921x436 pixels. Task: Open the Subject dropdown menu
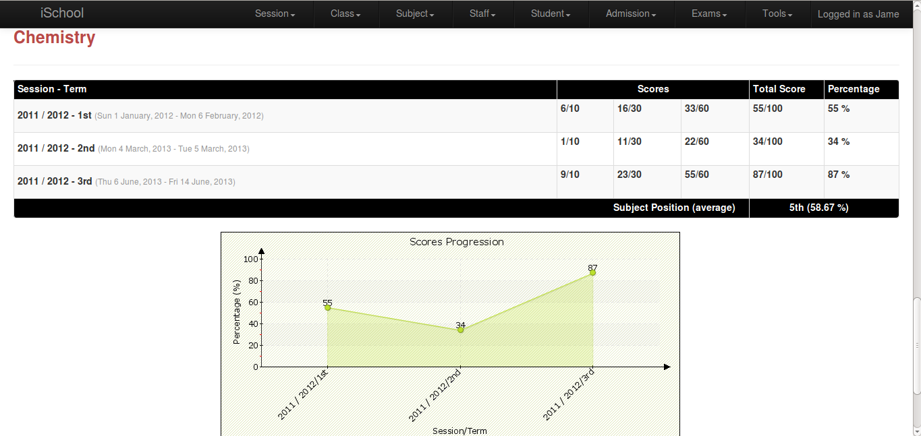coord(414,13)
